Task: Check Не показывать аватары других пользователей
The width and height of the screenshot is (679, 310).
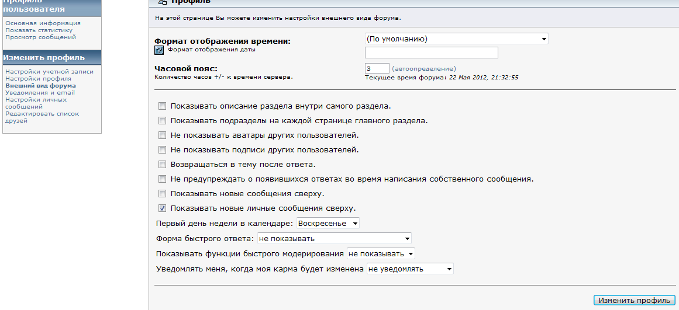Action: tap(163, 135)
